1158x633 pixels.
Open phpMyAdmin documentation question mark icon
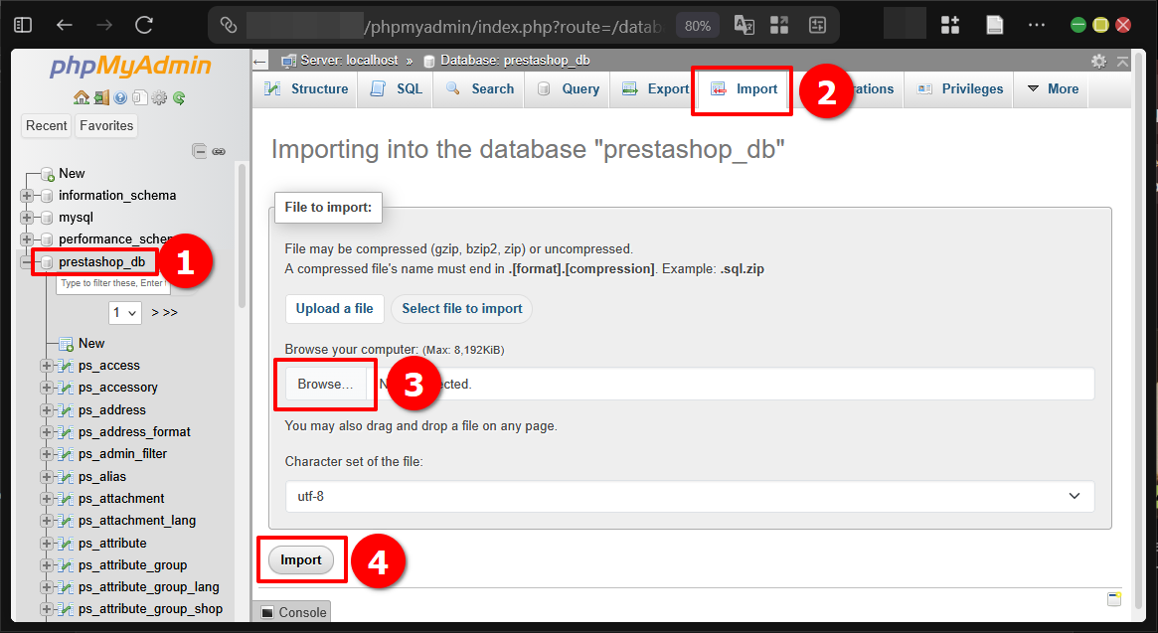pos(120,97)
